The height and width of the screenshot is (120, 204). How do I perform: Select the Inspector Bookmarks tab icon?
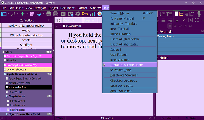(x=175, y=26)
